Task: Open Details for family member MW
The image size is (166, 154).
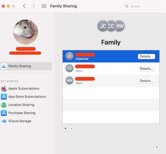Action: tap(146, 81)
